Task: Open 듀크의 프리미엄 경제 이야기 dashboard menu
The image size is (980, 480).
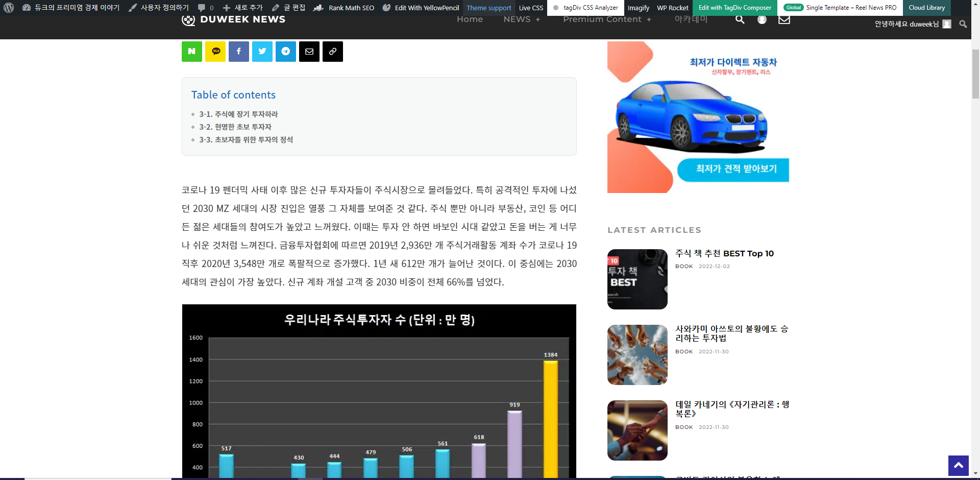Action: [71, 8]
